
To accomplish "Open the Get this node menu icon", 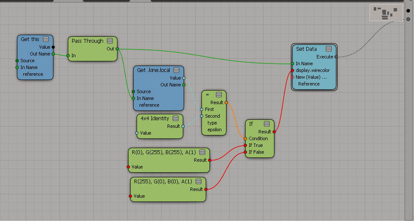I will tap(46, 39).
